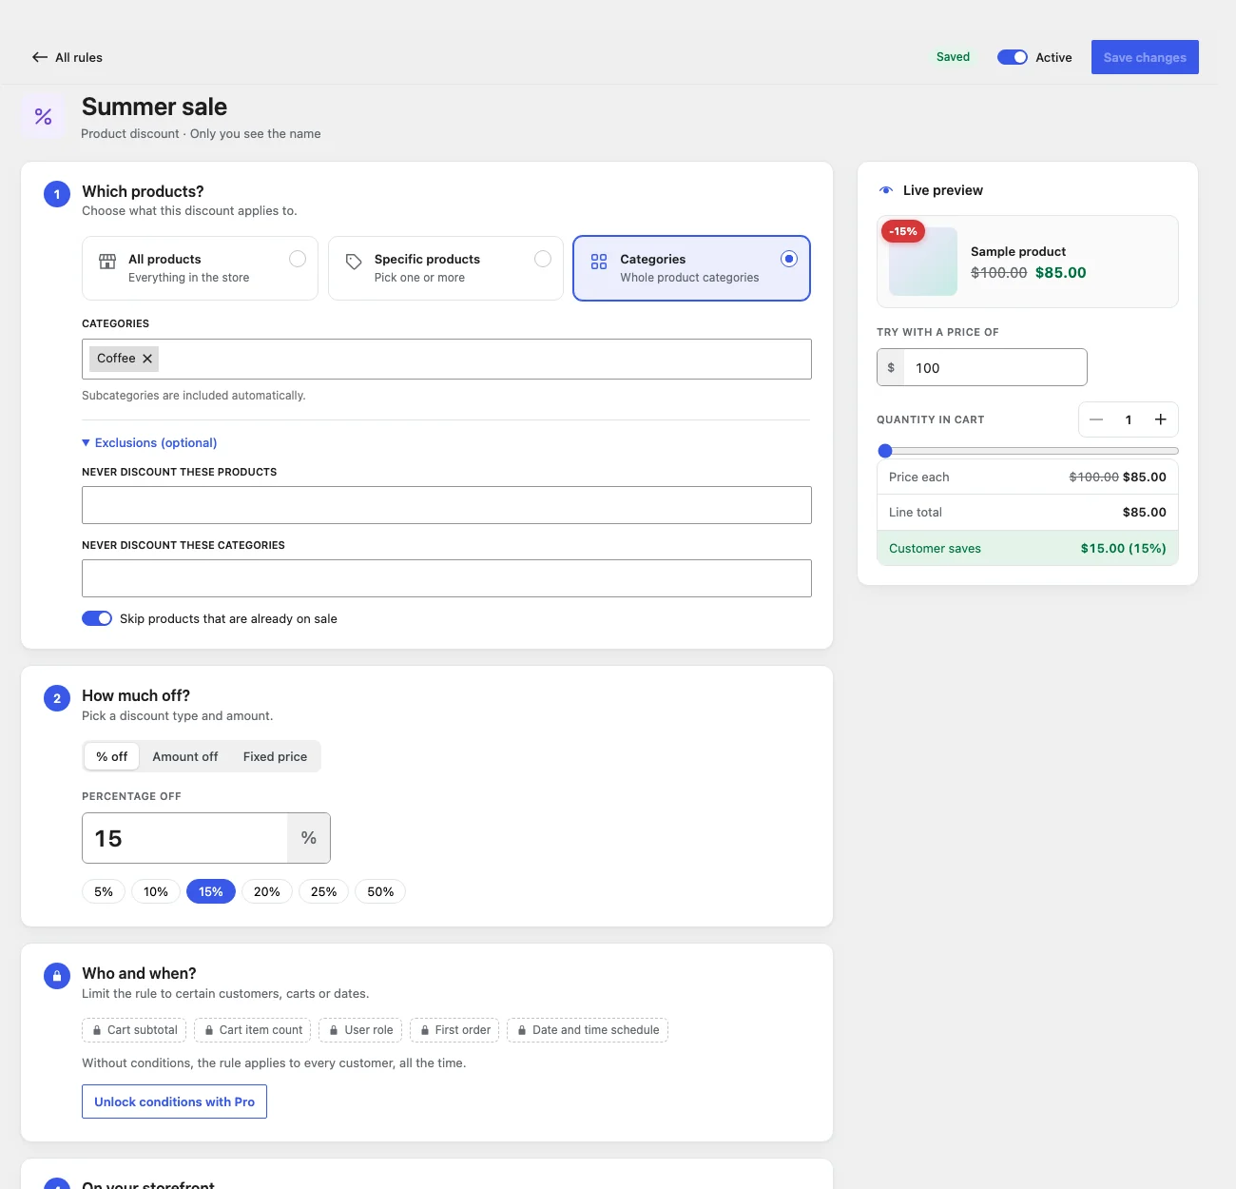Select the Categories radio option

[x=789, y=259]
